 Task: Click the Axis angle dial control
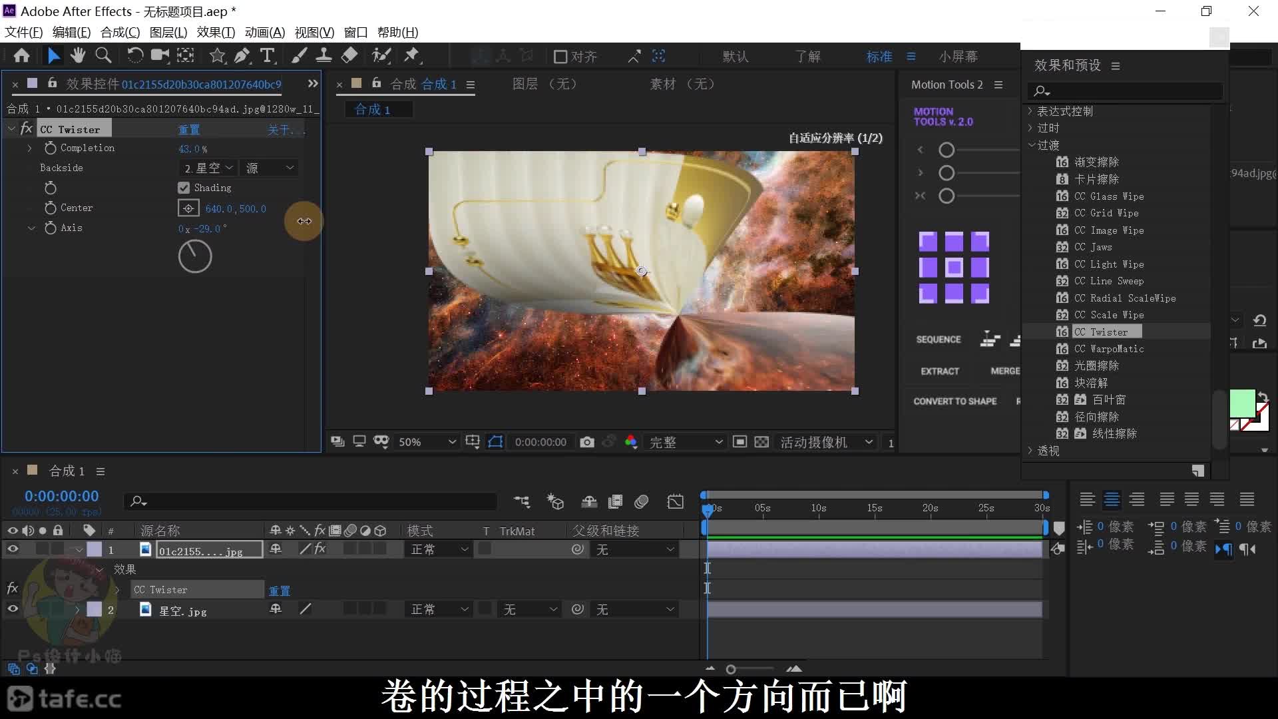(x=195, y=256)
